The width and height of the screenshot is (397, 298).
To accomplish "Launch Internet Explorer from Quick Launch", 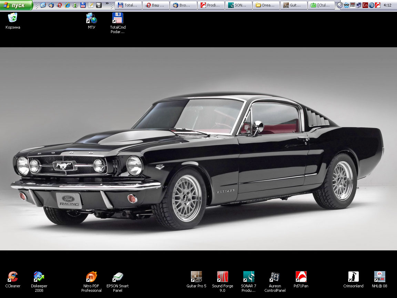I will [x=68, y=5].
